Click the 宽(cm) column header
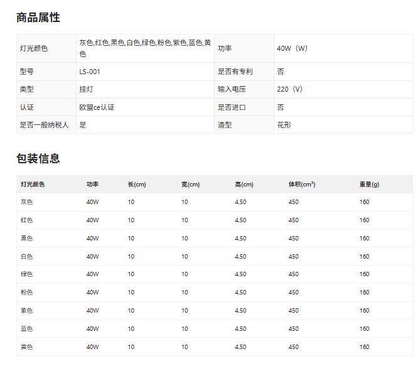Screen dimensions: 420x371 [x=190, y=185]
